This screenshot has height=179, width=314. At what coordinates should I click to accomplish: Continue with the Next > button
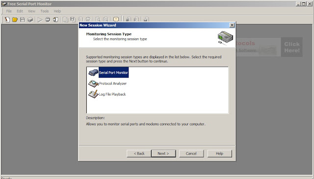(x=163, y=153)
